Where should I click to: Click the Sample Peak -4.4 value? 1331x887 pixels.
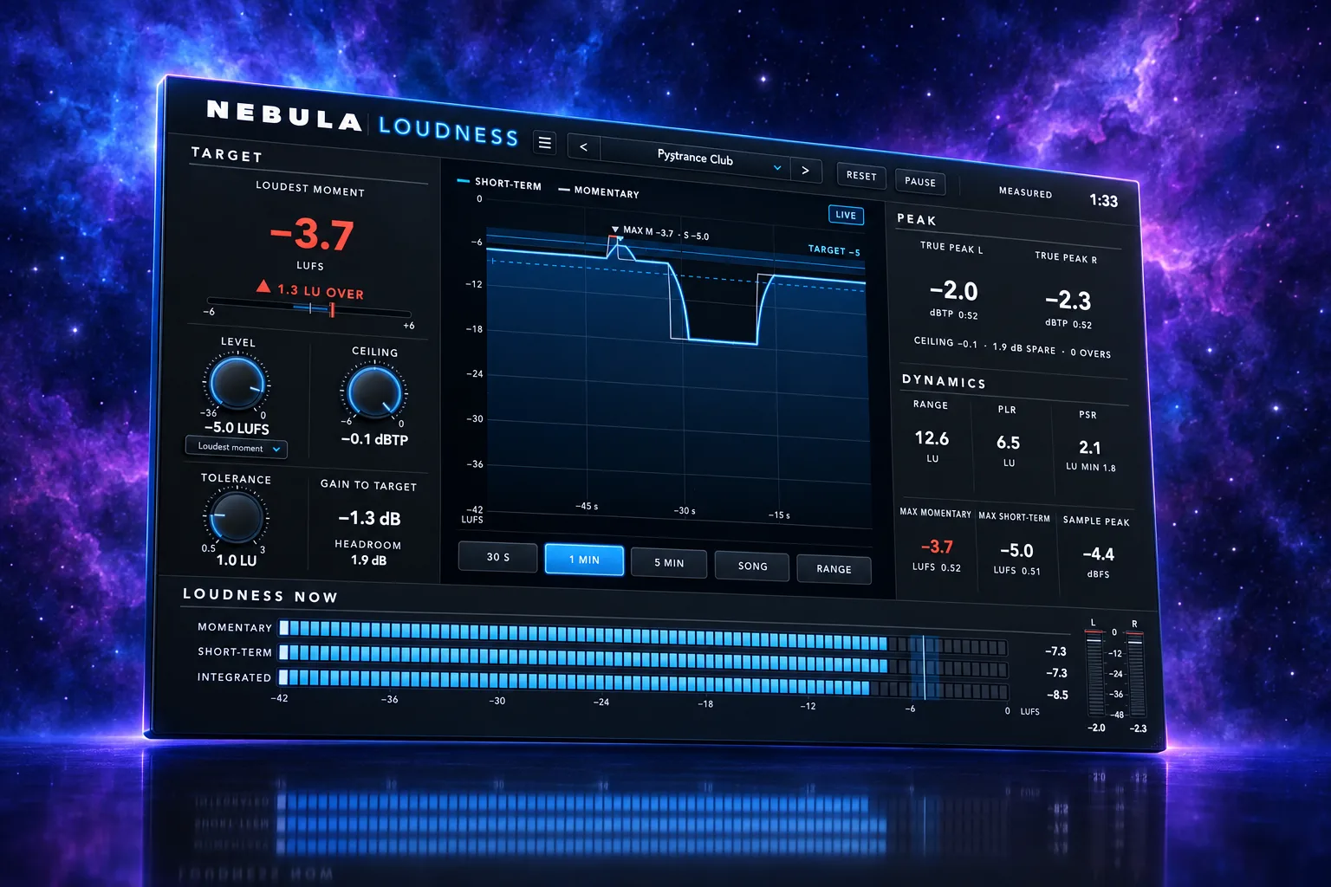(x=1098, y=554)
